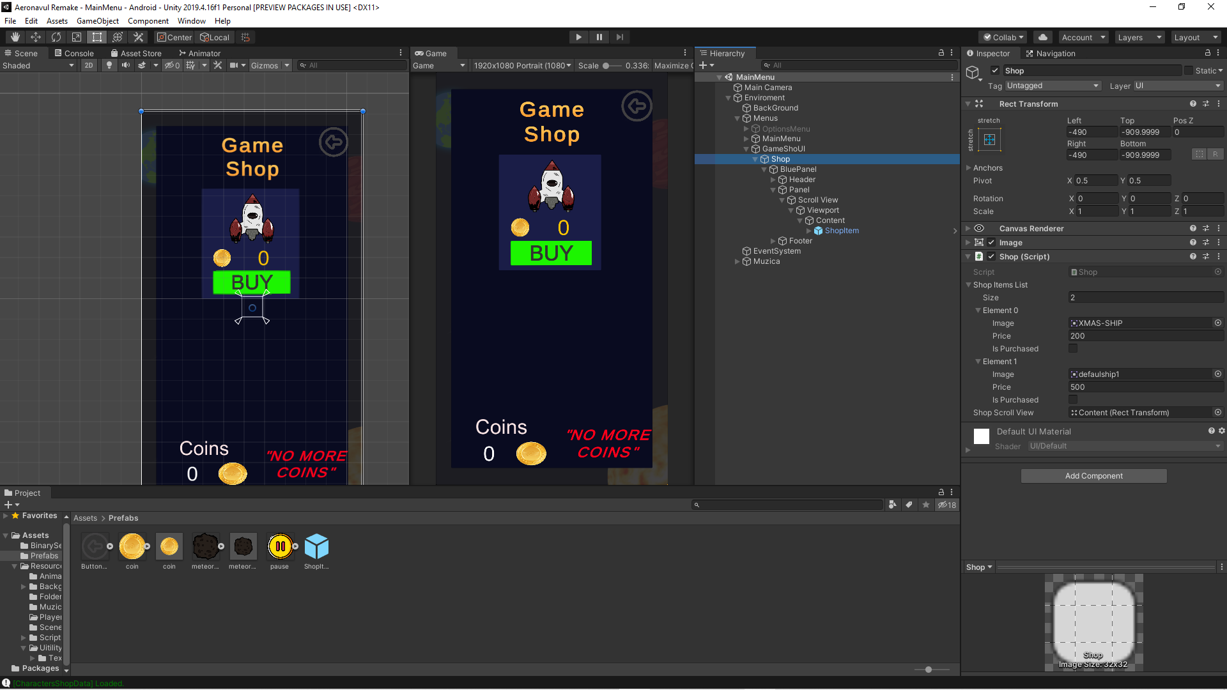Click the Pause button
Image resolution: width=1227 pixels, height=690 pixels.
(599, 37)
